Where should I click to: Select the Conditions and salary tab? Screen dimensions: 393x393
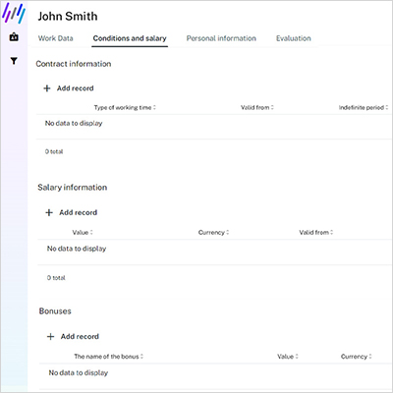click(x=130, y=38)
